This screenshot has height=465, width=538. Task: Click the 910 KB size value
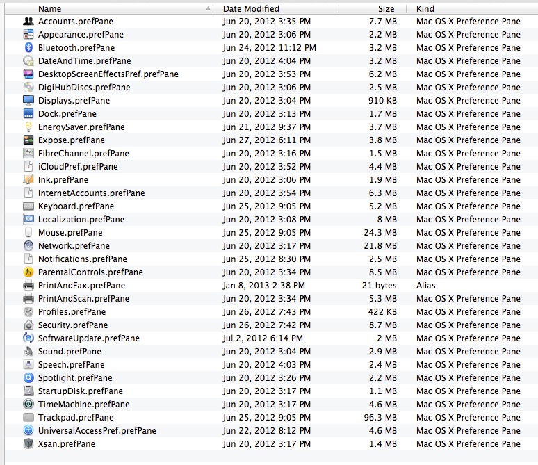coord(382,101)
